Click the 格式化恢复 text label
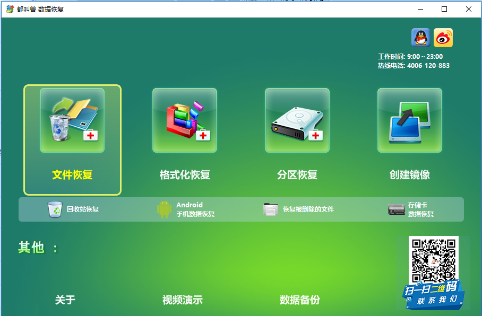The image size is (482, 316). tap(185, 175)
